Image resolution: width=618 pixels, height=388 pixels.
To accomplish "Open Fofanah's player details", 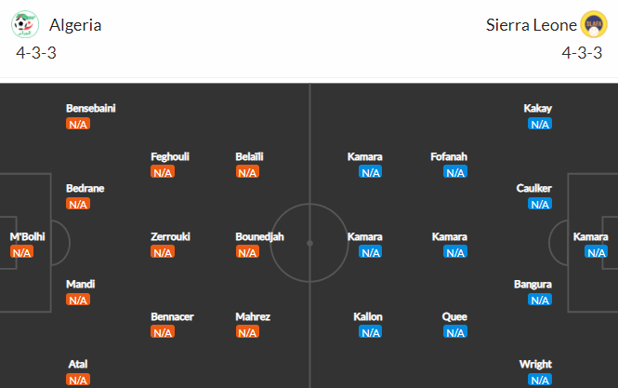I will tap(449, 156).
